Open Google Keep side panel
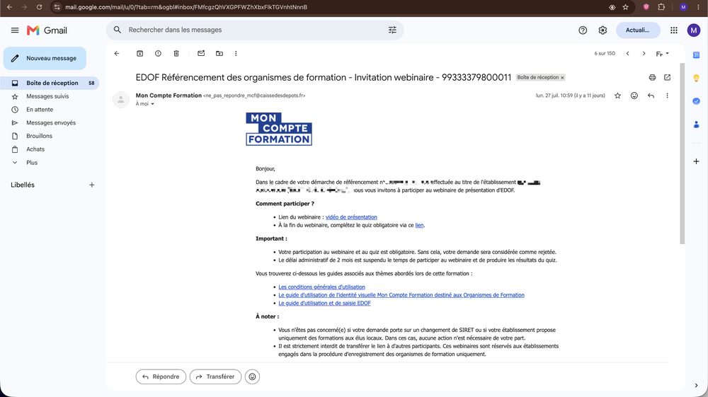The image size is (708, 397). (696, 78)
